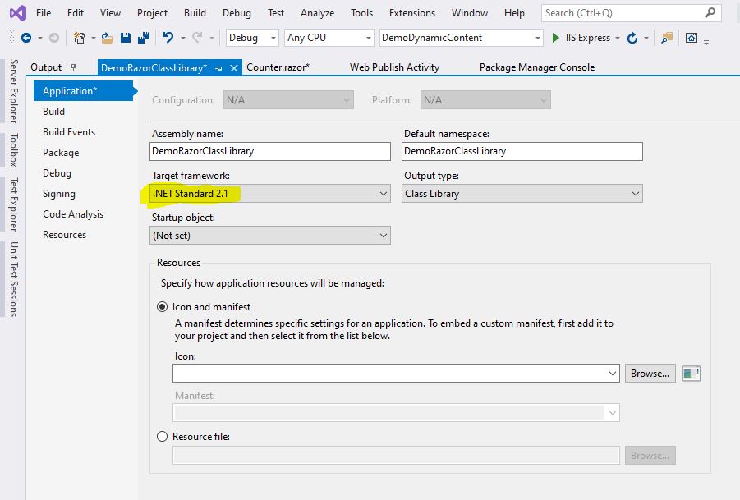The image size is (740, 500).
Task: Pin the Output window tab
Action: (73, 67)
